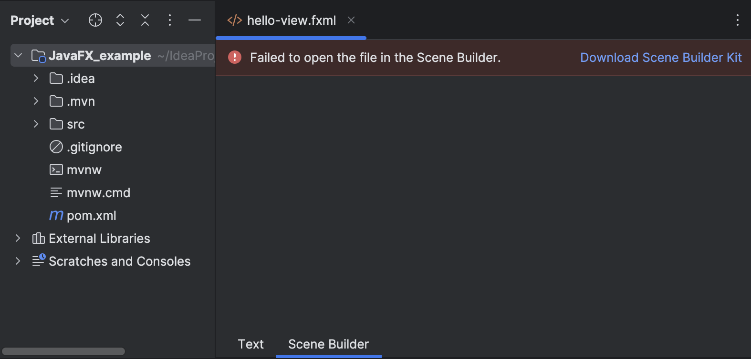751x359 pixels.
Task: Click the ignored-file icon beside .gitignore
Action: click(x=56, y=147)
